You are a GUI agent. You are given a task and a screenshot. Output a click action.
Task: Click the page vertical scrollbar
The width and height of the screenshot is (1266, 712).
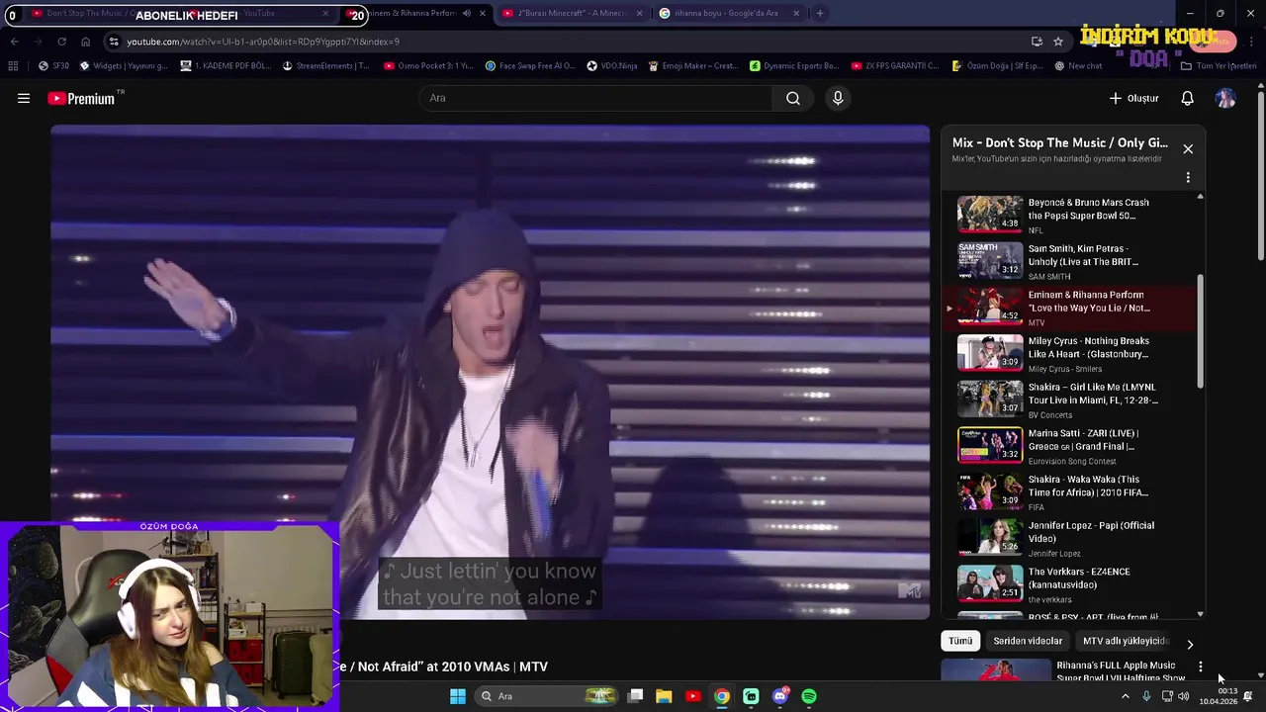[1260, 174]
